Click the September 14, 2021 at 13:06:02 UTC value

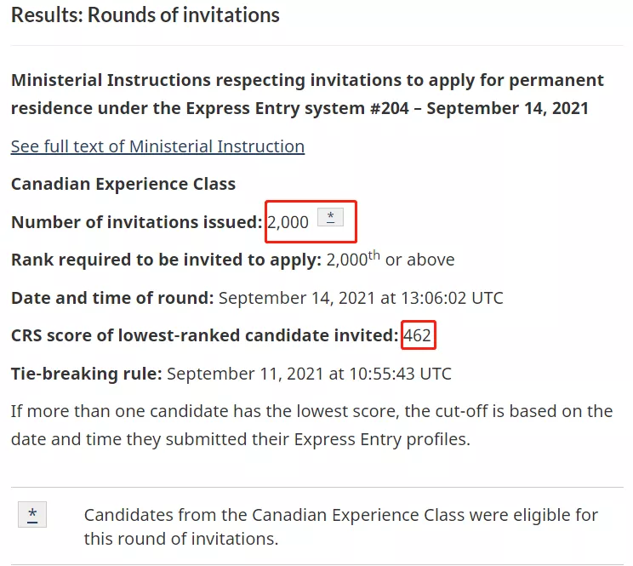point(361,298)
